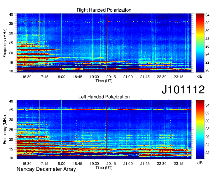213x173 pixels.
Task: Click the 40 MHz tick of Right Handed plot
Action: point(11,14)
